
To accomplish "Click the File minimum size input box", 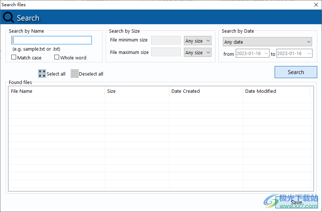I will point(166,40).
